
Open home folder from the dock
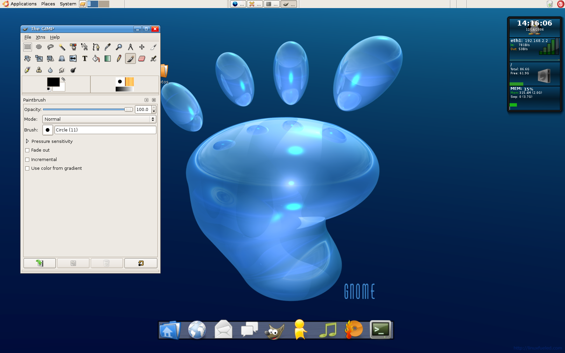click(x=170, y=330)
